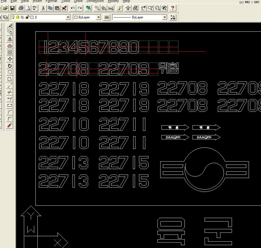Click the Layers manager button
This screenshot has width=261, height=248.
(6, 17)
